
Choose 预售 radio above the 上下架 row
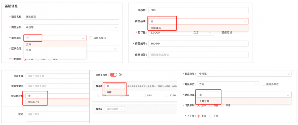[211, 105]
